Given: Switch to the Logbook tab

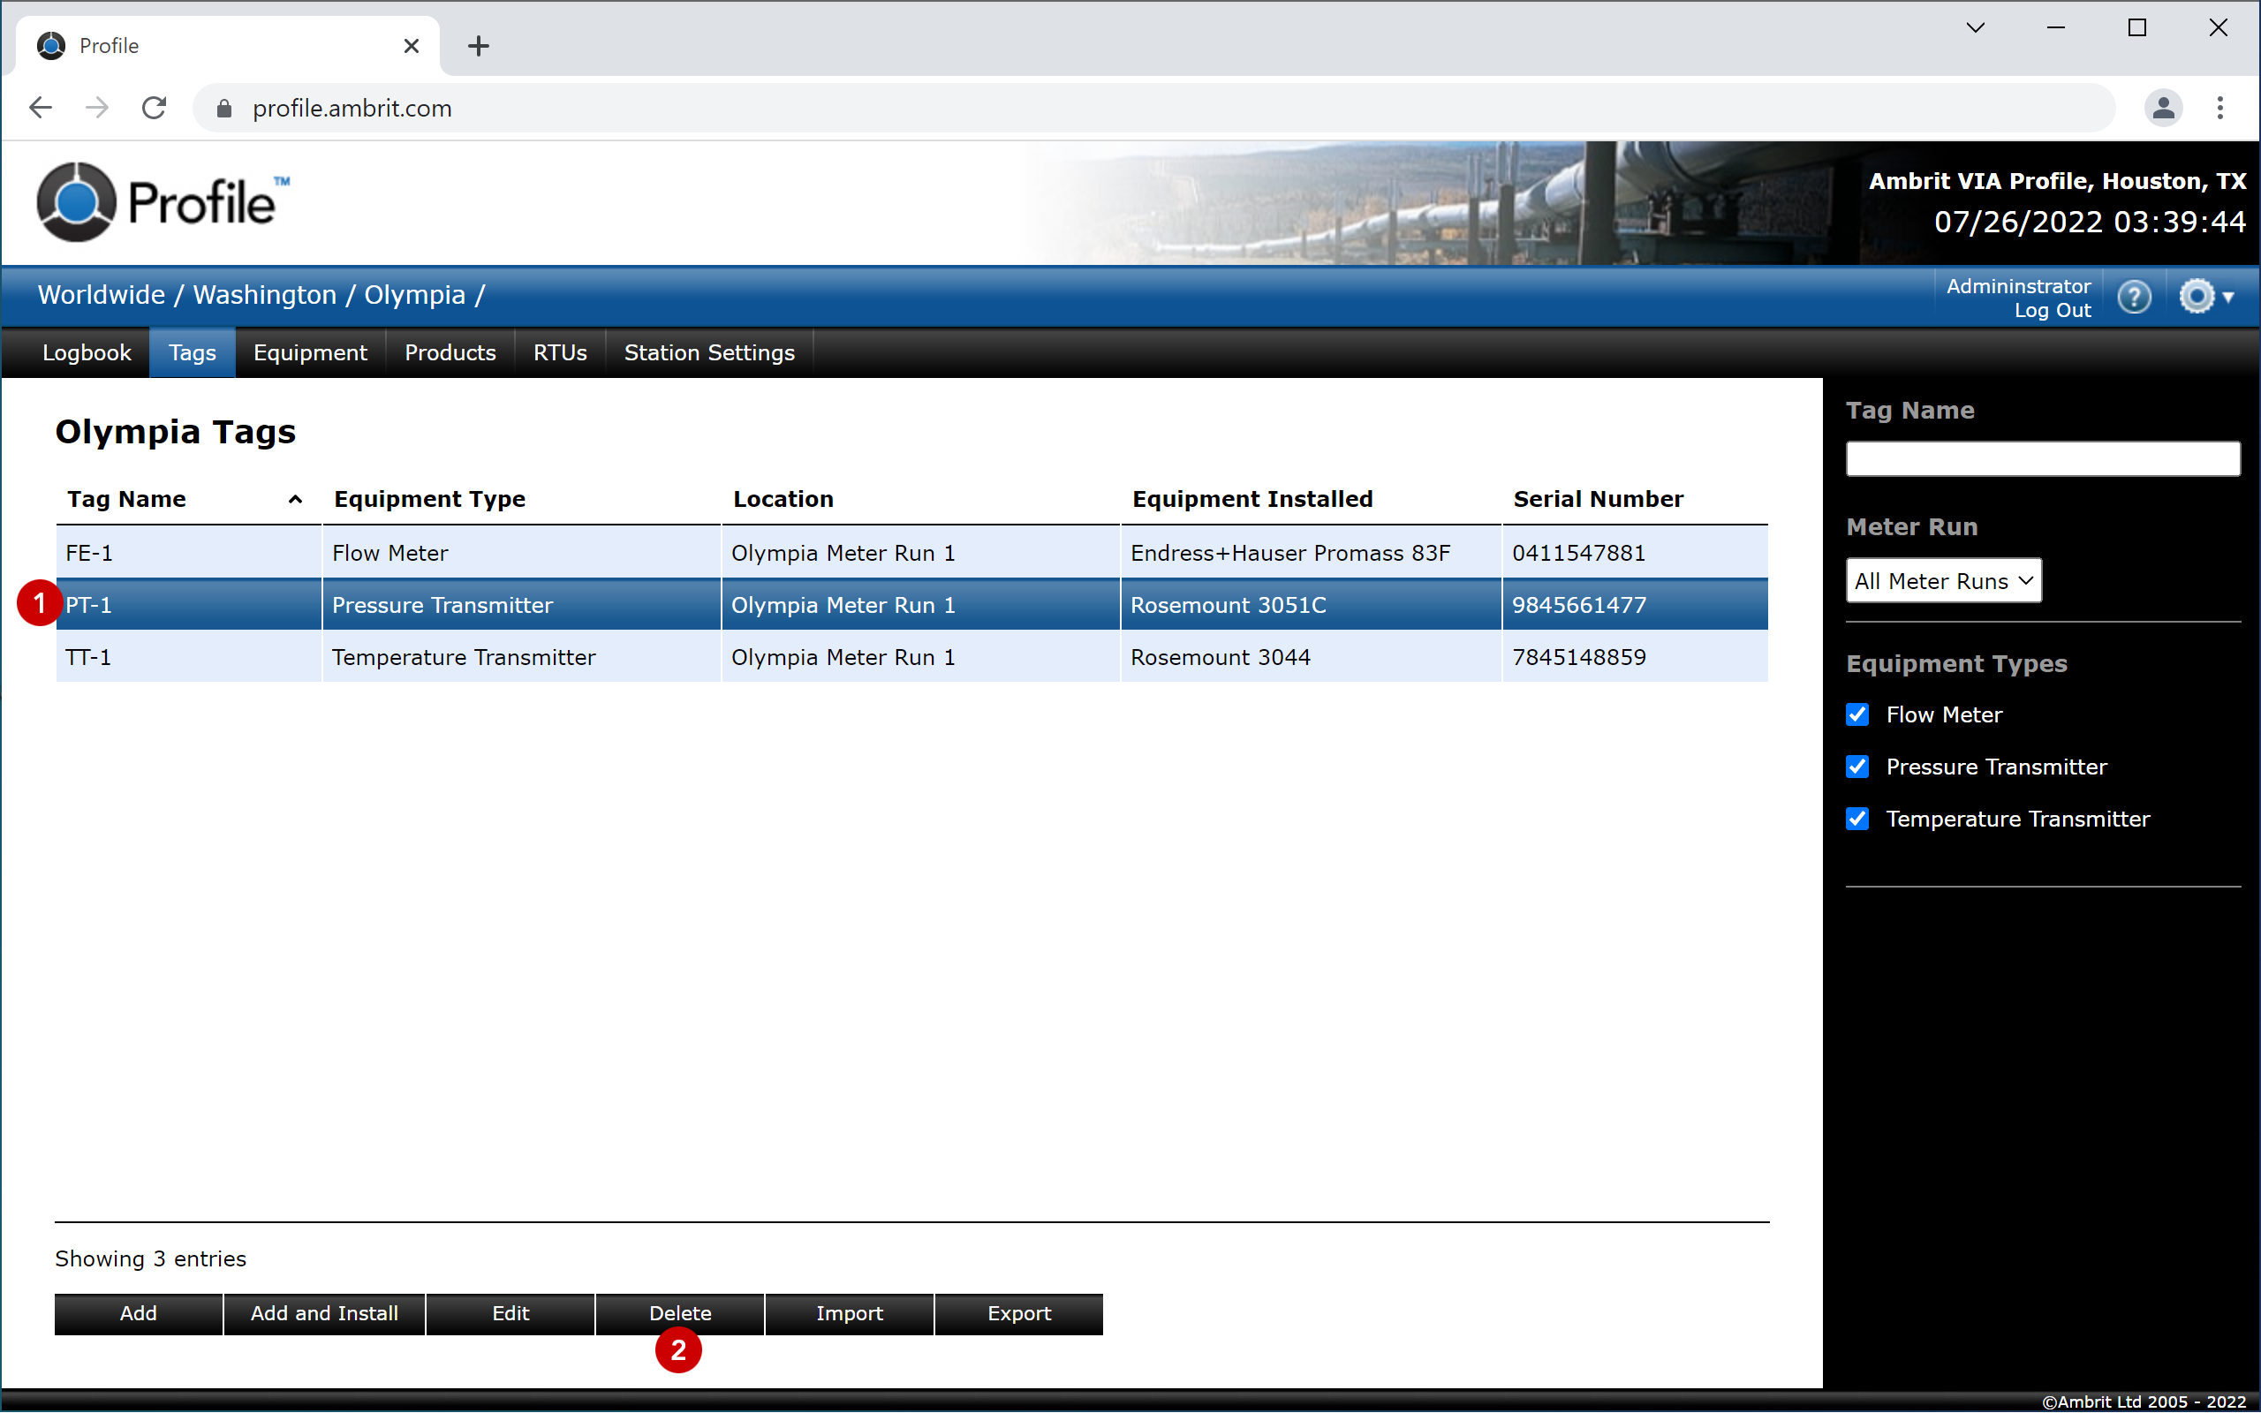Looking at the screenshot, I should [87, 353].
